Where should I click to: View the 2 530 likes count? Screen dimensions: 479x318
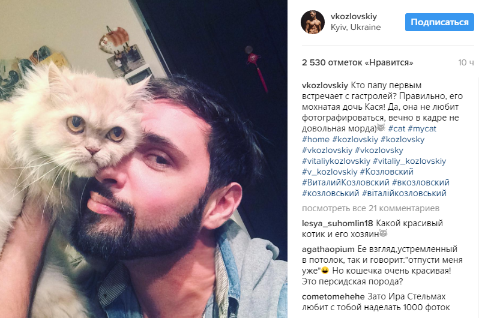tap(357, 62)
